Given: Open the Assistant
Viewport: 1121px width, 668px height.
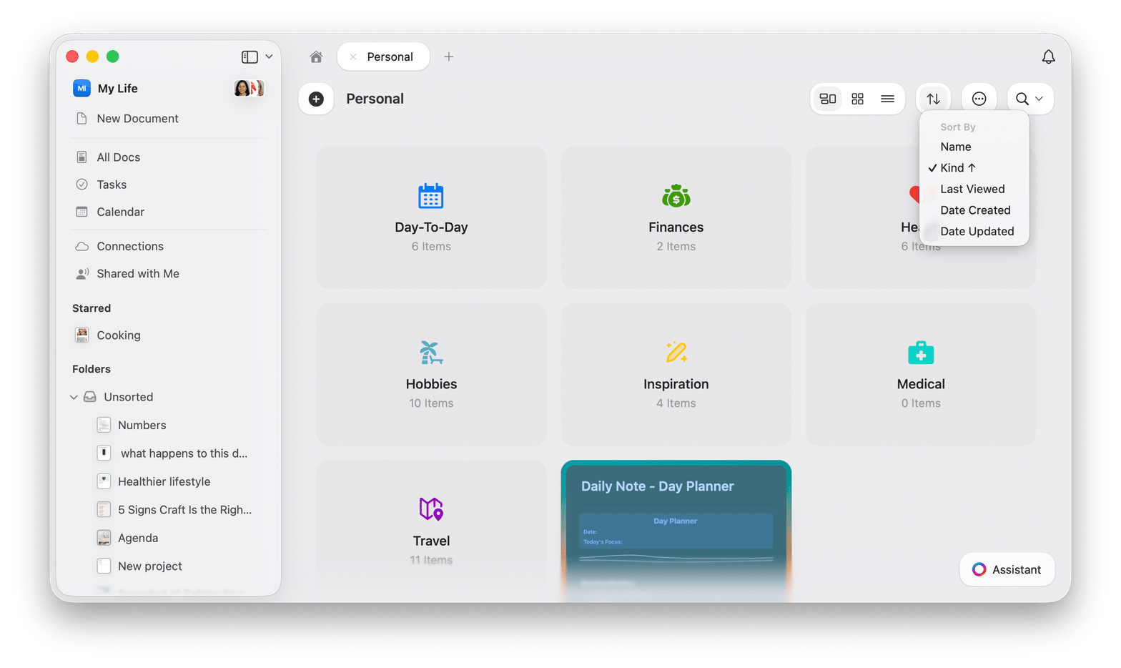Looking at the screenshot, I should click(x=1007, y=569).
